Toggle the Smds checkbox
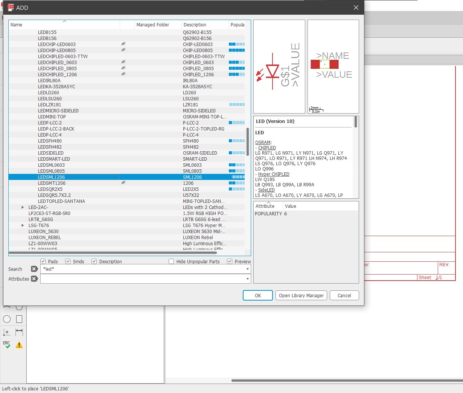Viewport: 463px width, 393px height. [x=68, y=261]
